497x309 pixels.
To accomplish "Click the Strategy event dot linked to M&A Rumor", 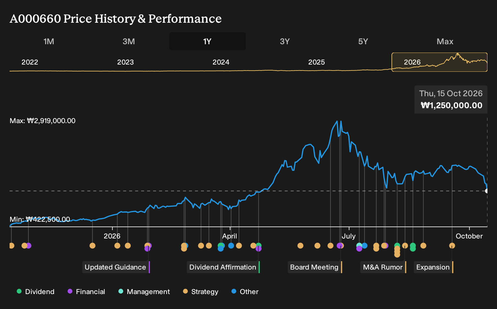I will (x=405, y=246).
